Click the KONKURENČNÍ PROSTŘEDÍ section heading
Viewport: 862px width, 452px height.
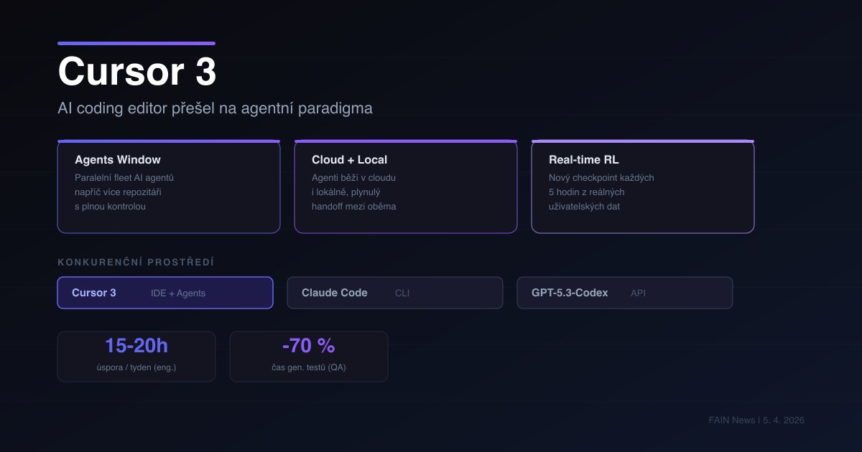136,261
